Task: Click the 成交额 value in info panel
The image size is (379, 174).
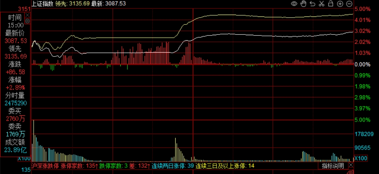Action: coord(16,149)
